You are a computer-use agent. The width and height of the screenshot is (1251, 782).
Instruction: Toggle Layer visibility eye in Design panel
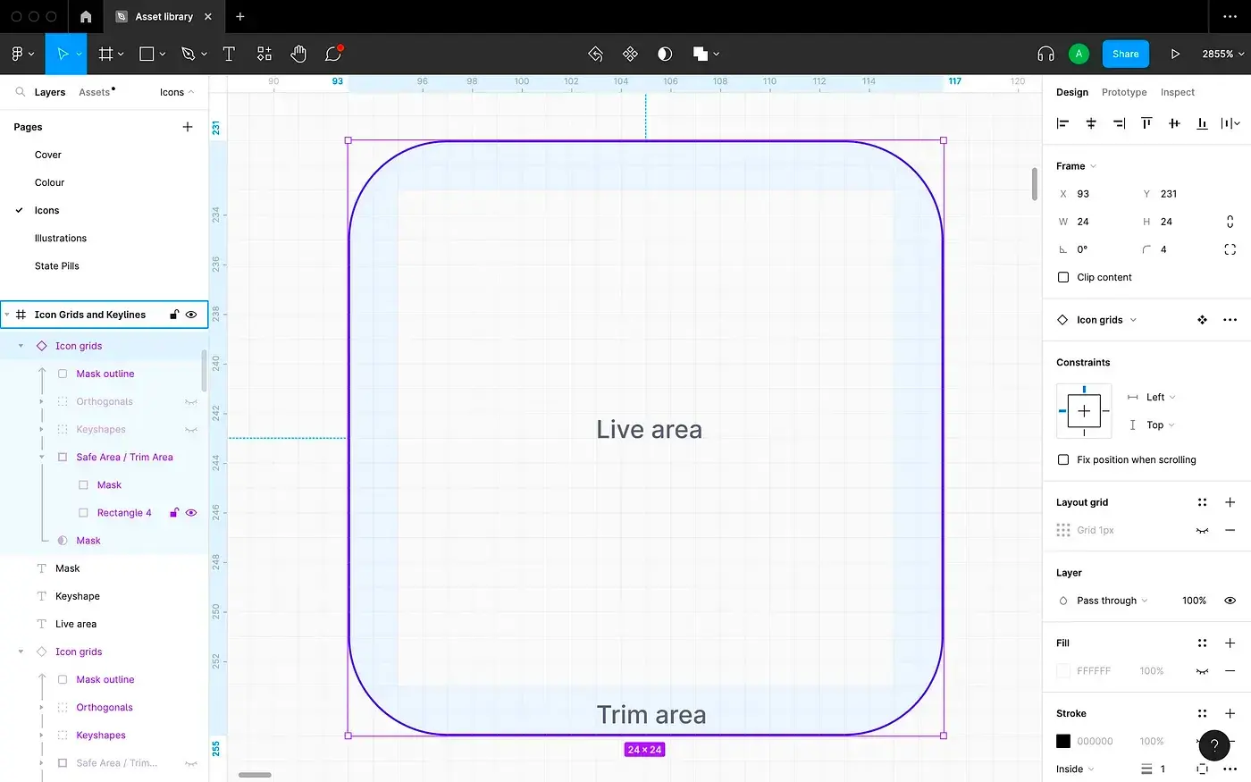[x=1230, y=601]
